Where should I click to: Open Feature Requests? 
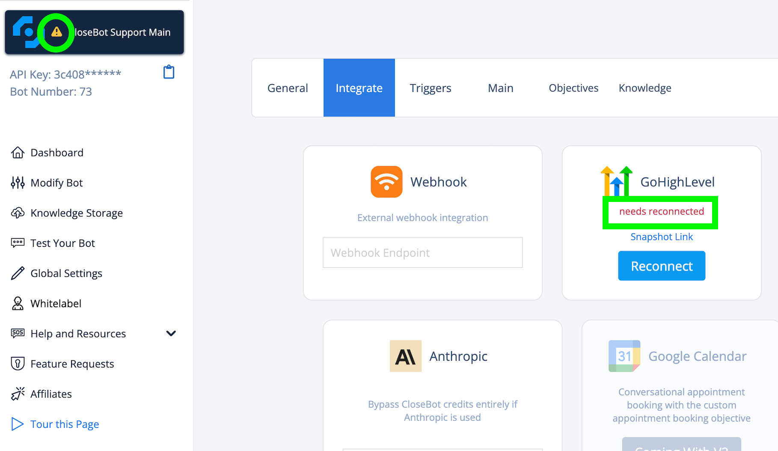(x=72, y=364)
